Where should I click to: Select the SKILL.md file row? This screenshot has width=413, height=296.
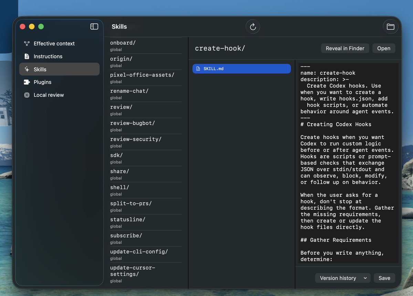click(242, 69)
